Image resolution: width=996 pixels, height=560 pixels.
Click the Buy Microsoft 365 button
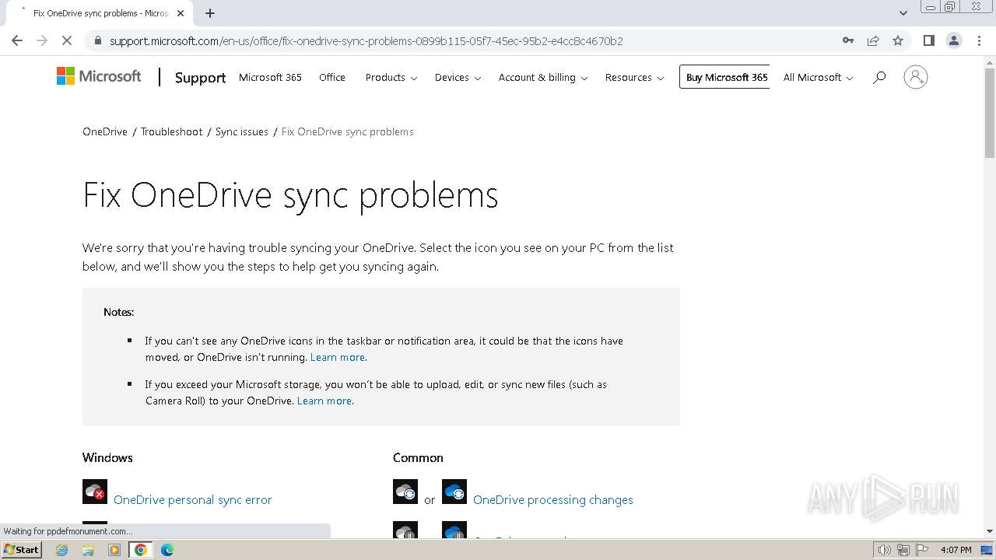click(724, 77)
